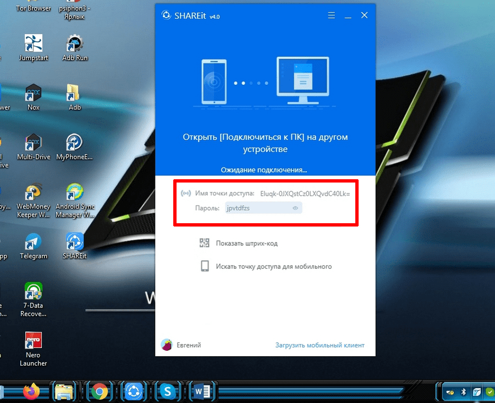Viewport: 495px width, 403px height.
Task: Open File Explorer from the taskbar
Action: click(x=64, y=391)
